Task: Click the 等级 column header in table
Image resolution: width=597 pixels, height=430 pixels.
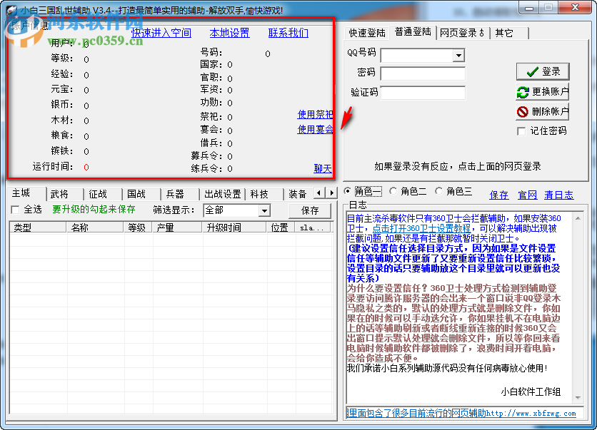Action: (x=138, y=227)
